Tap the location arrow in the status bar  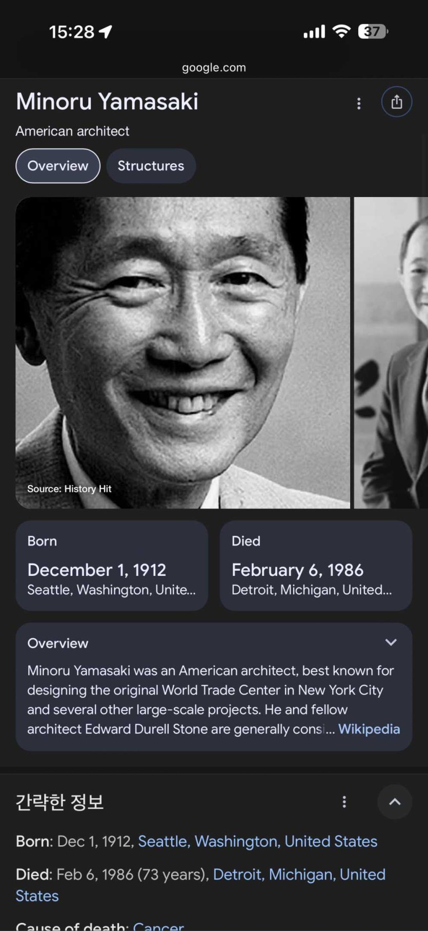(x=106, y=32)
